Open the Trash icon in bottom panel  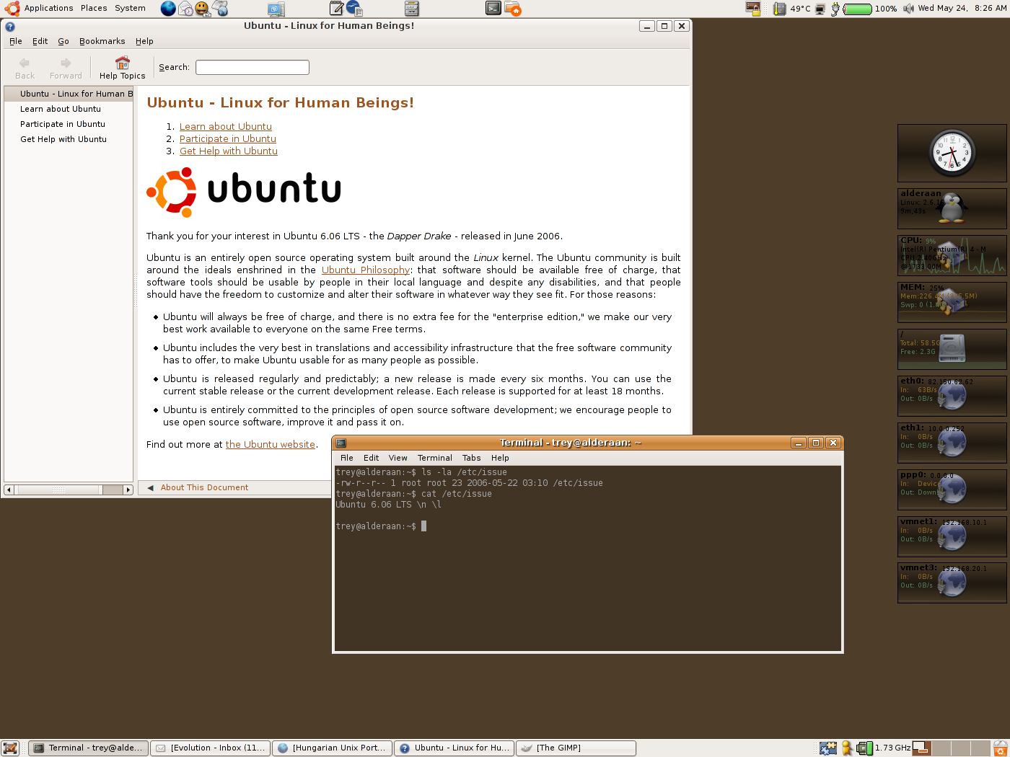[x=1001, y=748]
